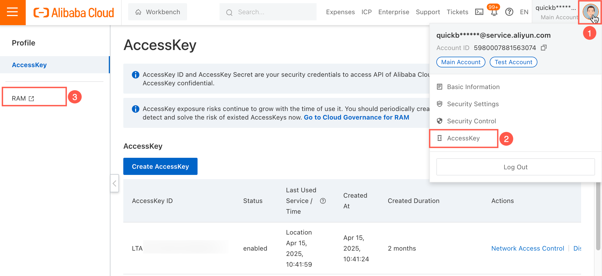Select the Account ID number 5980007881563074

505,48
